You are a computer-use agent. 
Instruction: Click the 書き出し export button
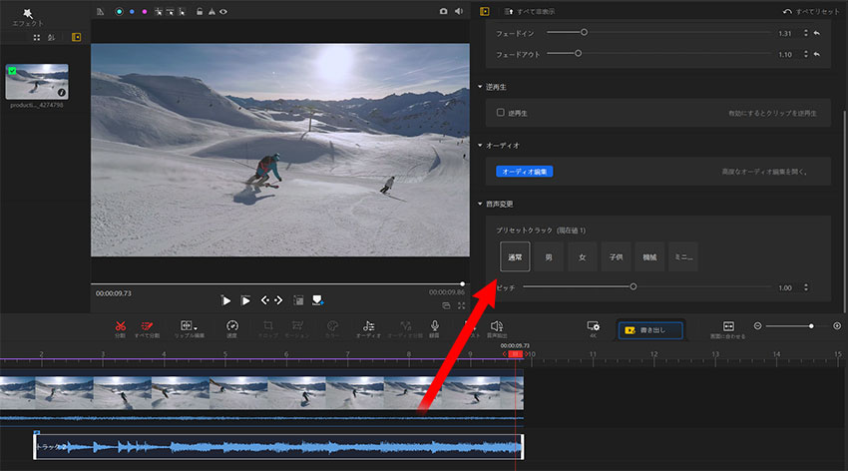[x=650, y=330]
